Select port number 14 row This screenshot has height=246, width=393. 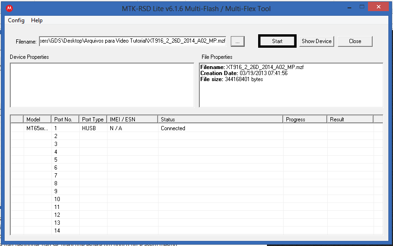[x=196, y=230]
